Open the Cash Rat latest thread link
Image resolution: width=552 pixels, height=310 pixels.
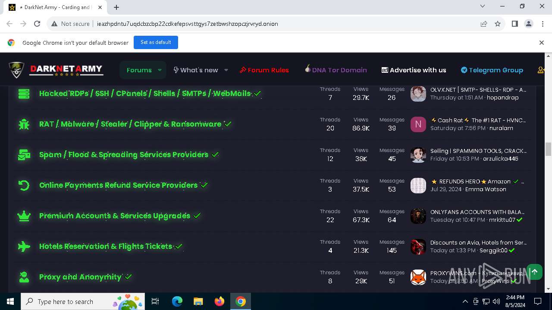coord(478,121)
